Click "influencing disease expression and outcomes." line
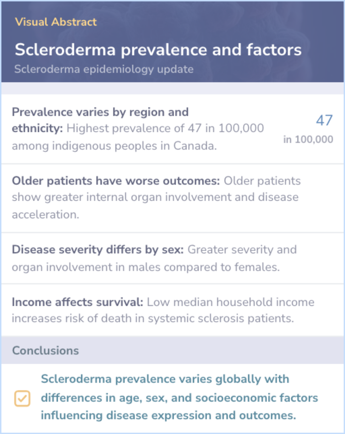Image resolution: width=345 pixels, height=434 pixels. 168,415
